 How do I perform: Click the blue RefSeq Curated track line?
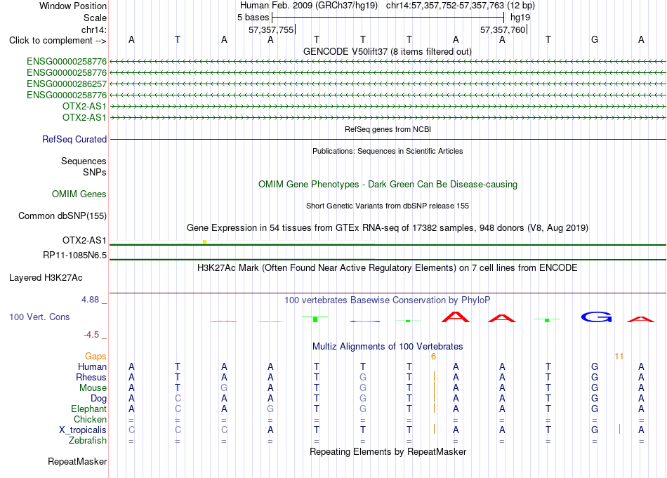tap(388, 139)
